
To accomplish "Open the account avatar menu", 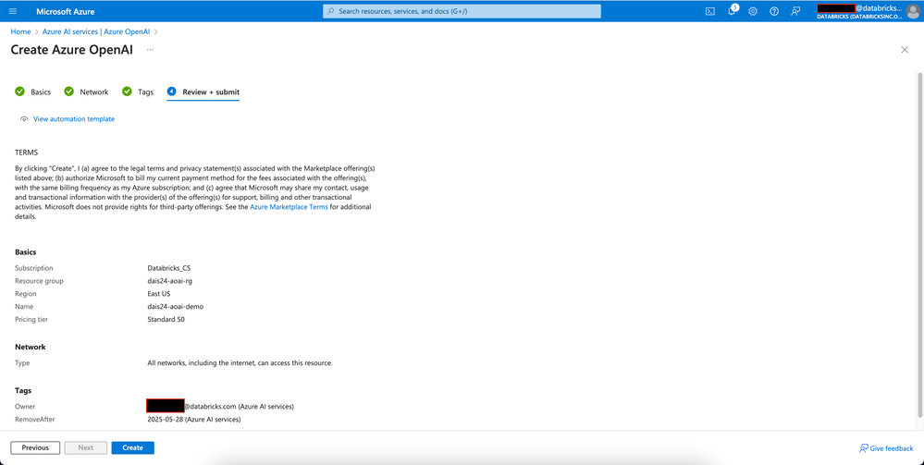I will (x=913, y=11).
